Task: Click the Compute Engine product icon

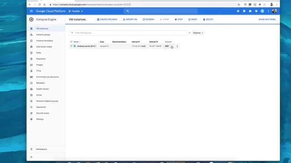Action: [31, 19]
